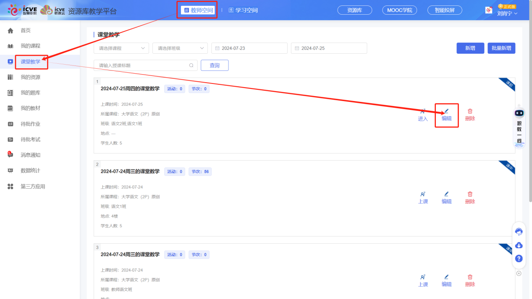
Task: Open the help question mark icon
Action: [519, 259]
